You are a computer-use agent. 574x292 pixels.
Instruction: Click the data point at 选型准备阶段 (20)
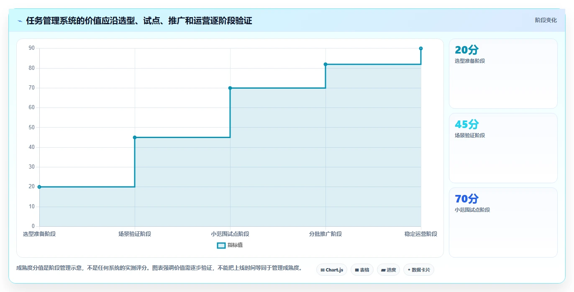pyautogui.click(x=39, y=187)
